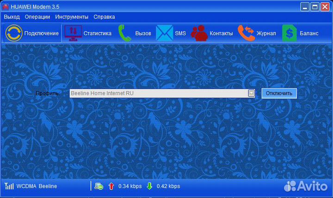Click the WCDMA Beeline network label

(37, 186)
